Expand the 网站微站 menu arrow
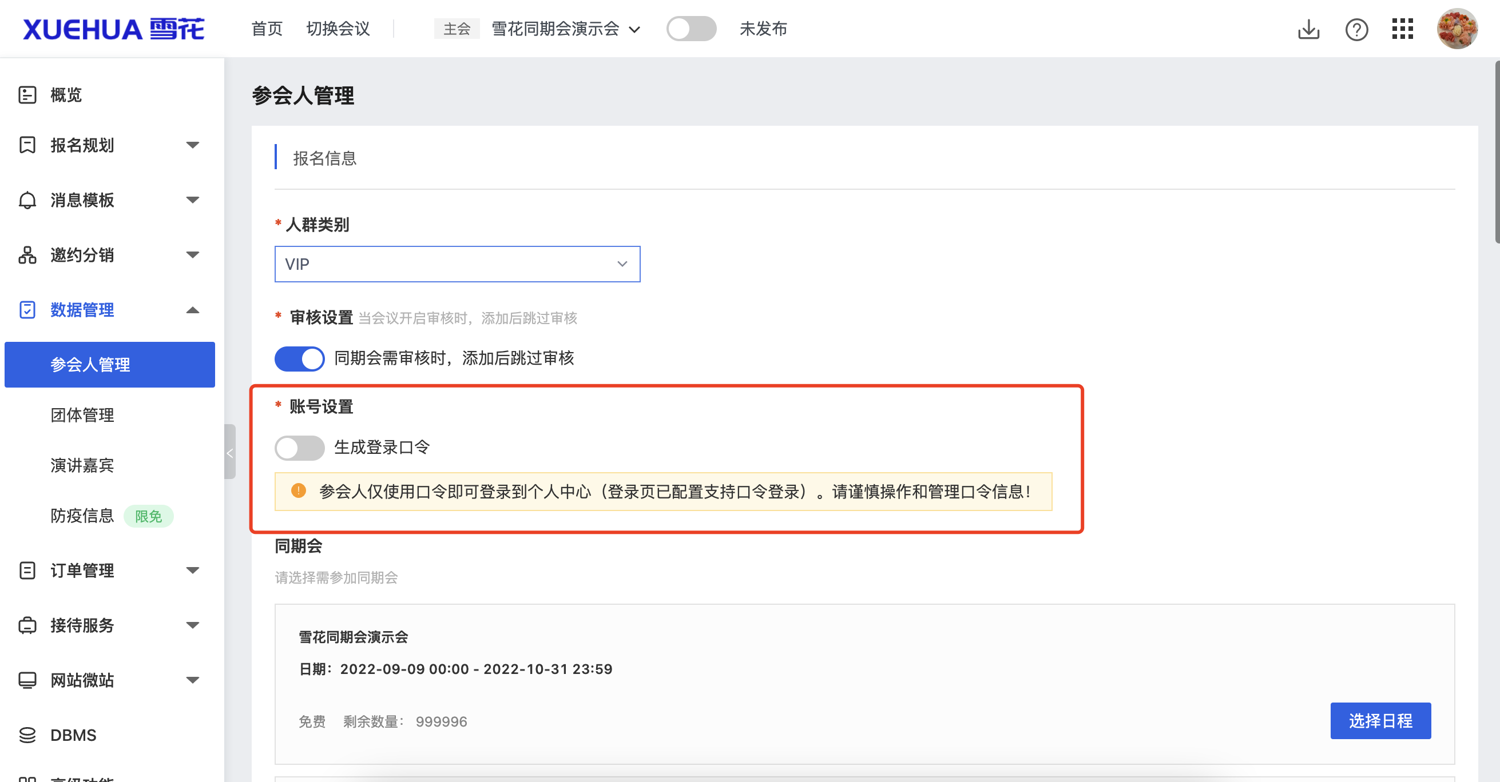Image resolution: width=1500 pixels, height=782 pixels. (x=193, y=680)
